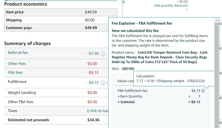Viewport: 222px width, 128px height.
Task: Click the Taxes click to load link
Action: pyautogui.click(x=99, y=111)
